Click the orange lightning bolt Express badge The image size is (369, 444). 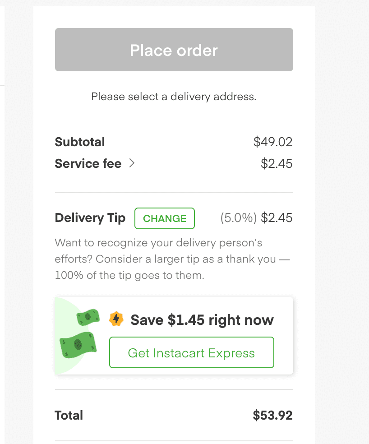coord(116,319)
